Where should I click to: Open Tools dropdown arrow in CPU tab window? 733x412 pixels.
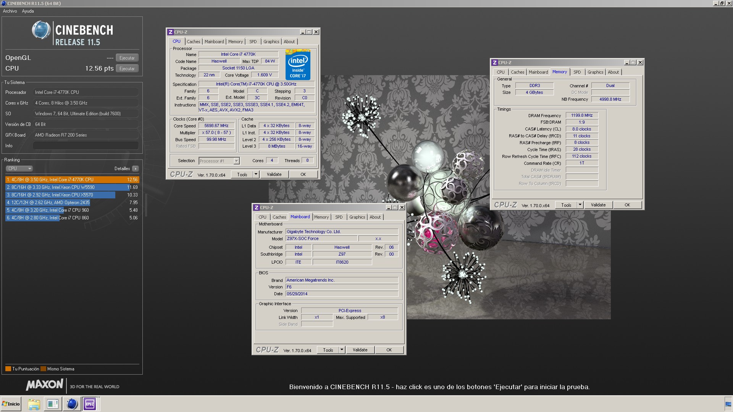(x=256, y=174)
